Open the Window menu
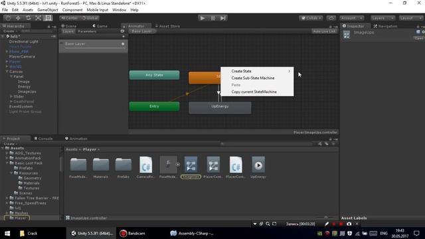The image size is (425, 239). (x=120, y=10)
